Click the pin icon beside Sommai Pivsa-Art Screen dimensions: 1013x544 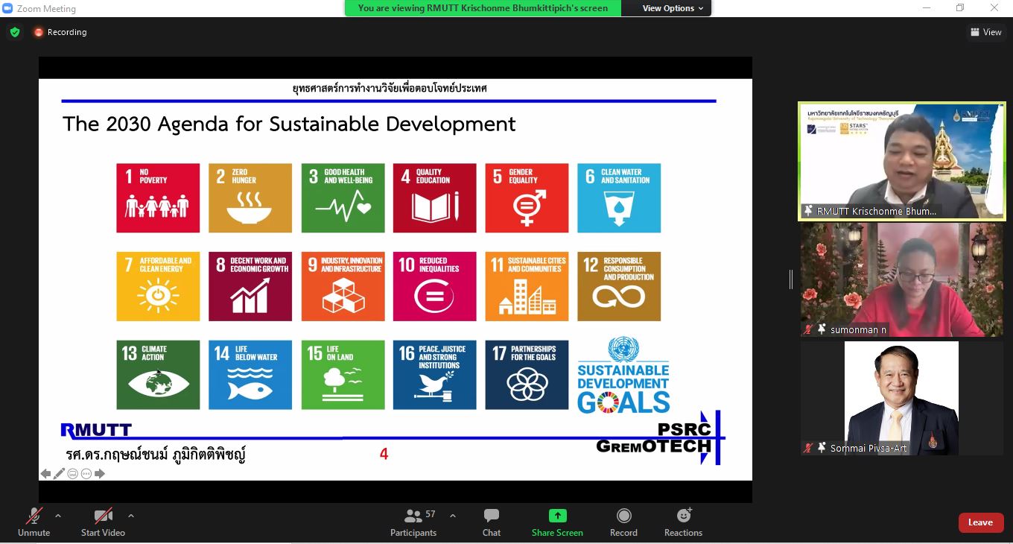pos(822,448)
